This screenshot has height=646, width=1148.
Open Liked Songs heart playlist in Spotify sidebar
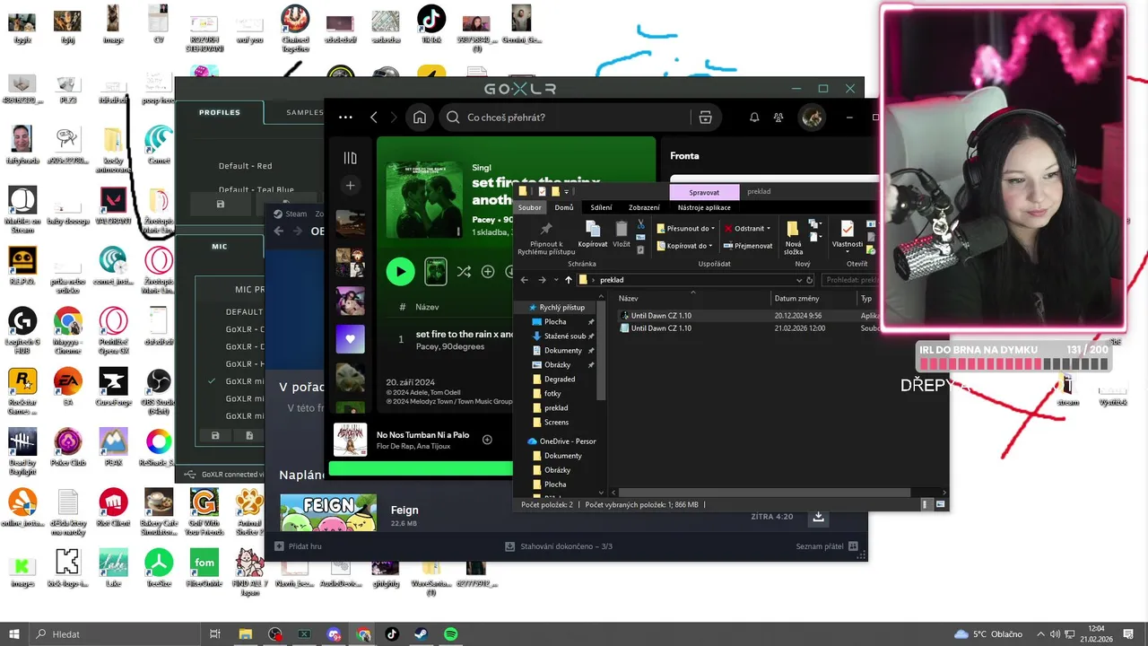[350, 339]
